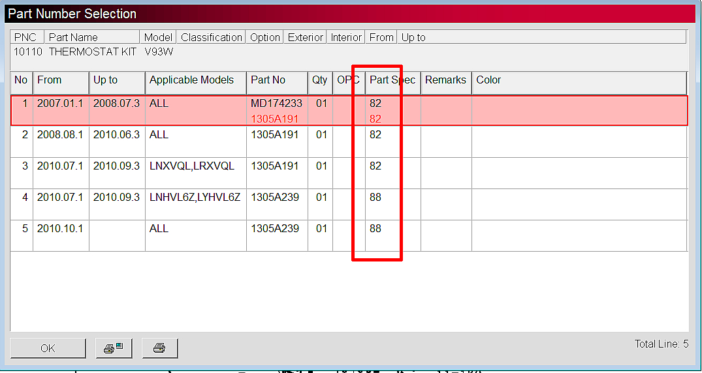
Task: Click the PNC header in top panel
Action: pyautogui.click(x=26, y=38)
